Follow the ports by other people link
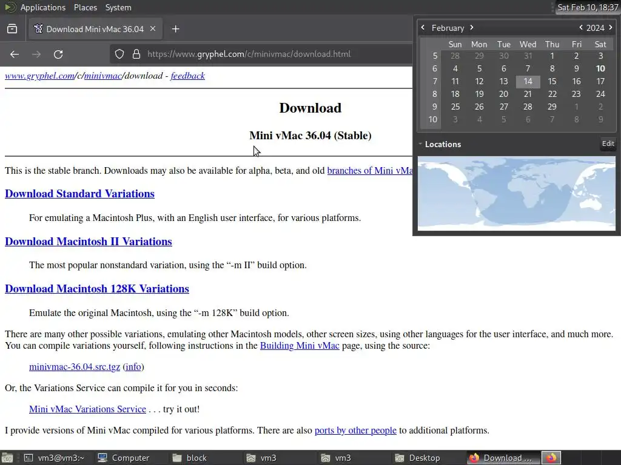 pos(355,430)
